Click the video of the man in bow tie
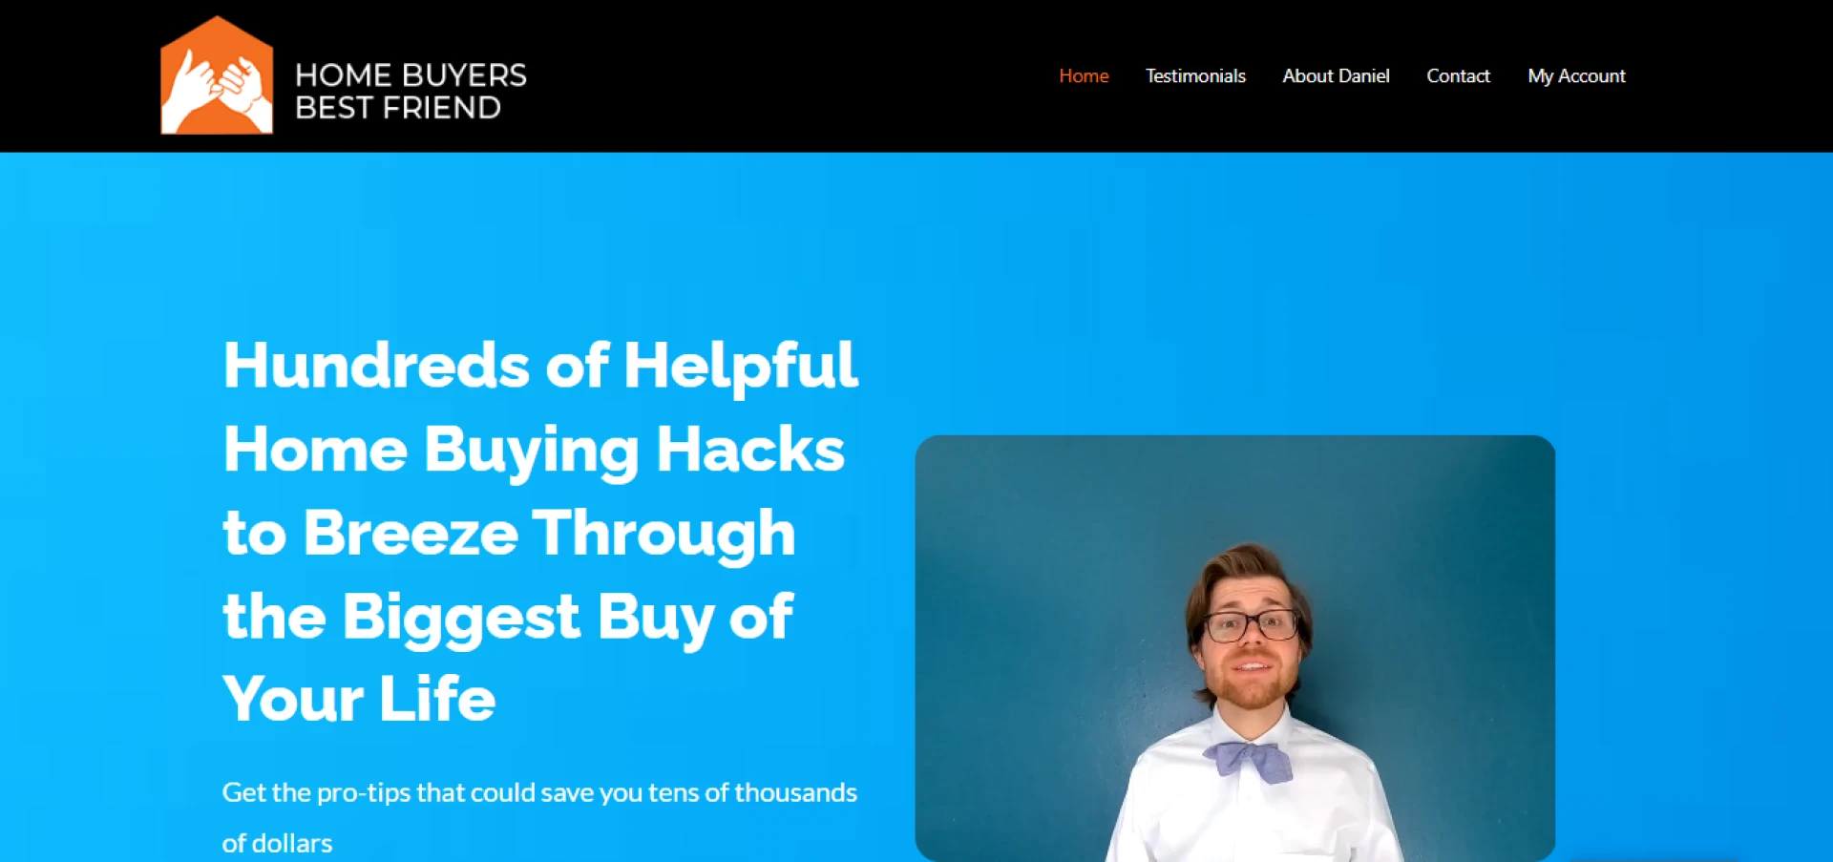This screenshot has width=1833, height=862. tap(1234, 648)
